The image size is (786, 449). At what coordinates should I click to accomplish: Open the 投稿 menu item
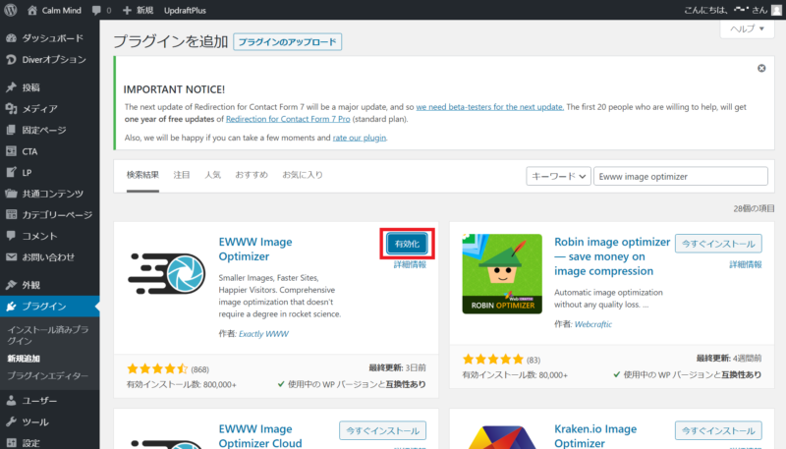pos(30,87)
